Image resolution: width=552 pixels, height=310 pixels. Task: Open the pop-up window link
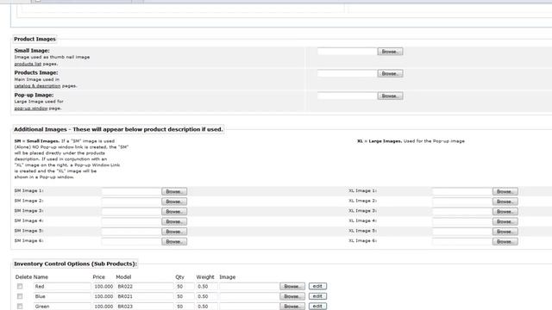31,108
